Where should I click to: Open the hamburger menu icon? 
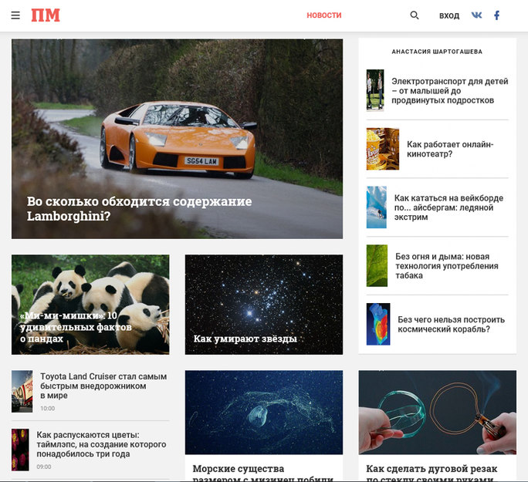15,15
